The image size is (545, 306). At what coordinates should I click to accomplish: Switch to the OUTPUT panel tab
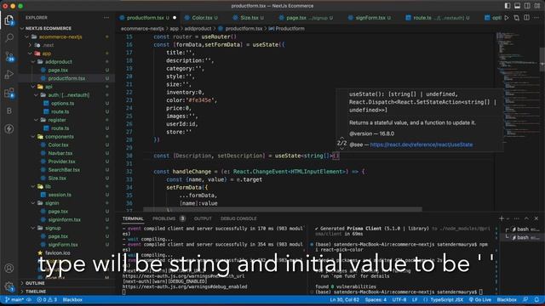pyautogui.click(x=203, y=218)
